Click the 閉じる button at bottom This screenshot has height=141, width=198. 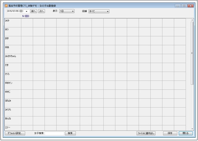pyautogui.click(x=186, y=133)
